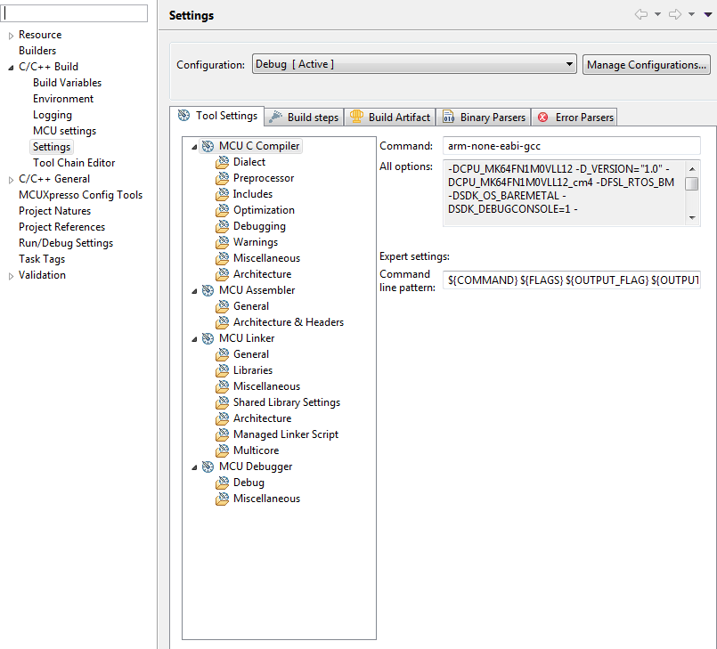
Task: Switch to the Error Parsers tab
Action: tap(574, 118)
